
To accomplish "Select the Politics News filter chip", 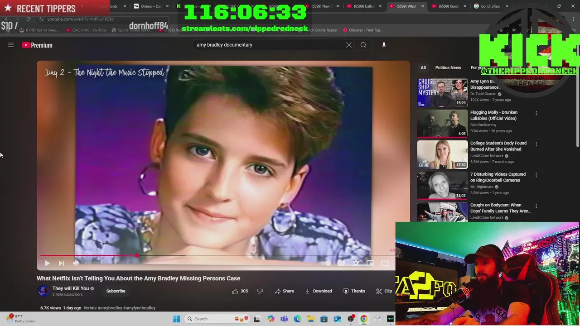I will 448,67.
